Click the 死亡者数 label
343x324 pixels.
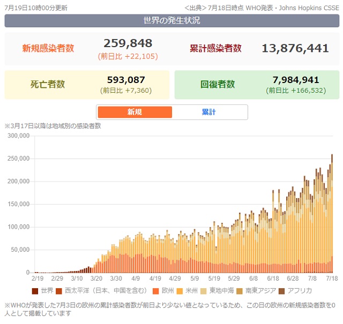48,85
